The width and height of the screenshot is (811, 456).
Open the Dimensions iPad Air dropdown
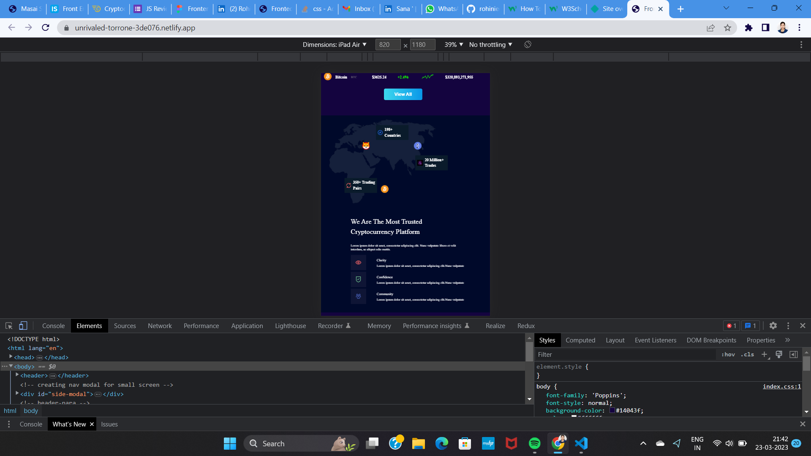click(335, 44)
